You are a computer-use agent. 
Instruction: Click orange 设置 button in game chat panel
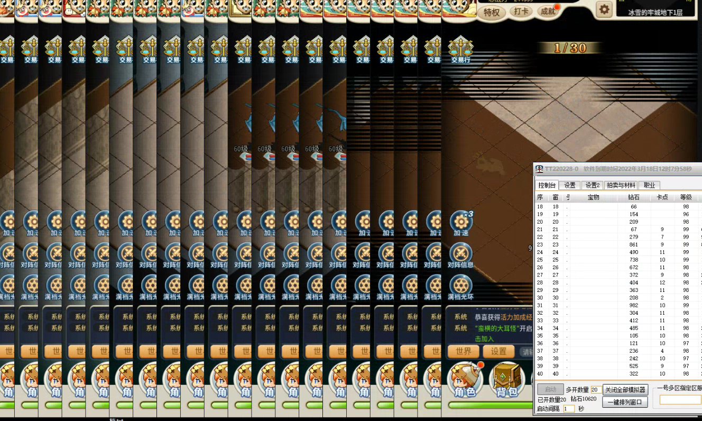(x=498, y=351)
